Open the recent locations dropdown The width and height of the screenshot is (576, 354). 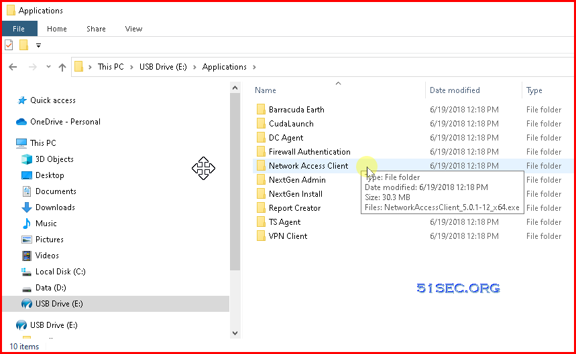coord(48,67)
